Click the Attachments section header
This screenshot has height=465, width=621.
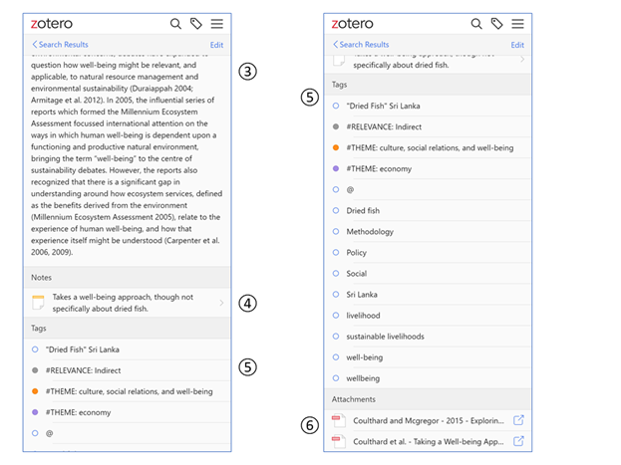pos(428,399)
